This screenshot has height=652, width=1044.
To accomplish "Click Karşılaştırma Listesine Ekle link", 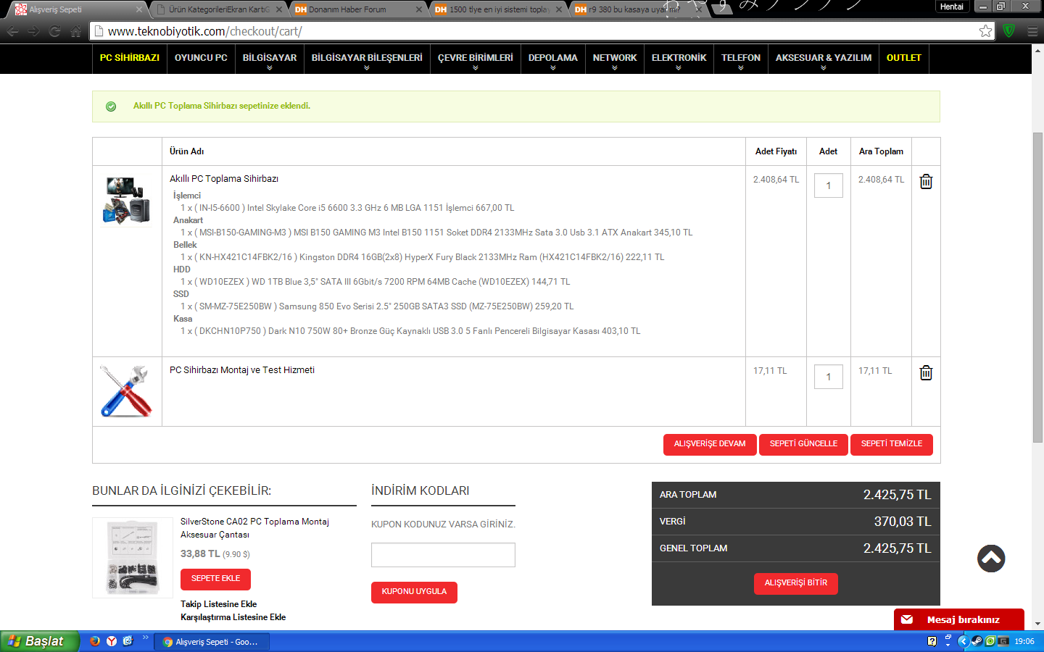I will [x=233, y=617].
